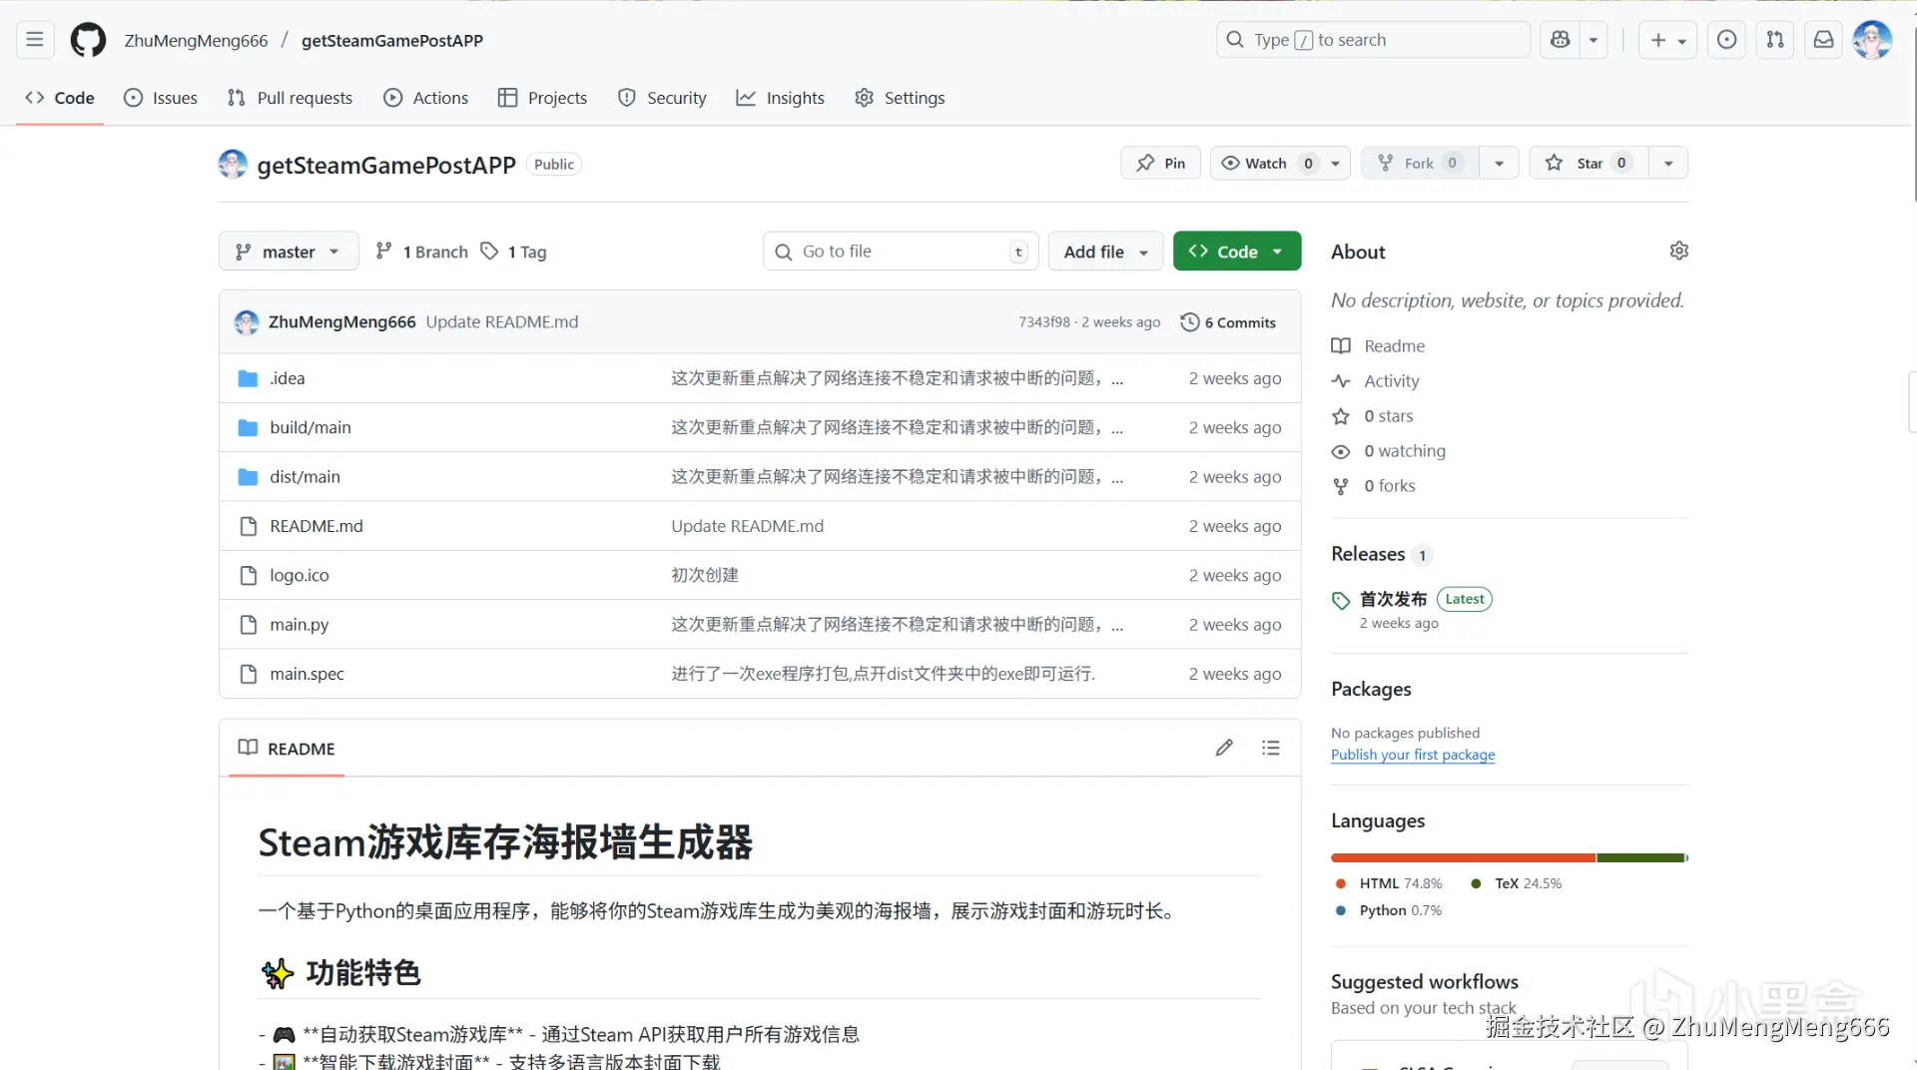Open the pull requests shortcut icon in header

click(1775, 40)
